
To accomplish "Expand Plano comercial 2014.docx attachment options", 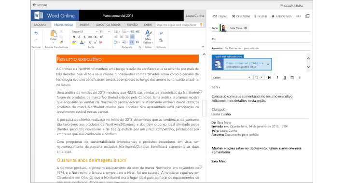I will point(268,64).
